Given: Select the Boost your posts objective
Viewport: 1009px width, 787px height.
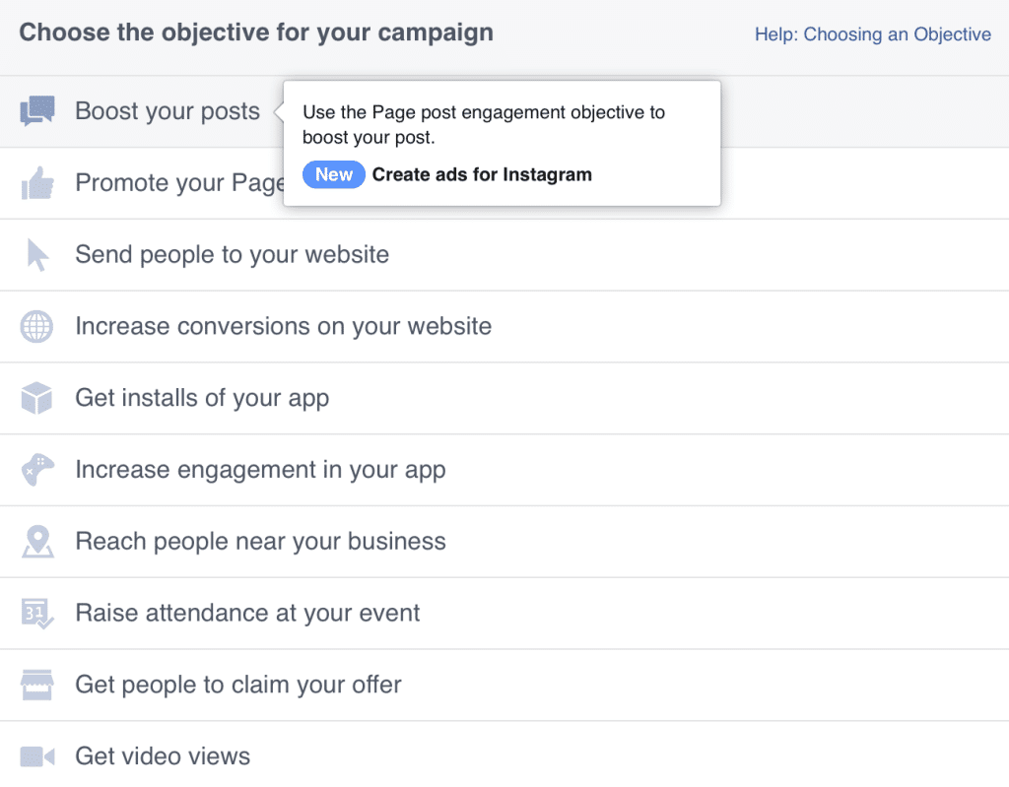Looking at the screenshot, I should tap(168, 111).
